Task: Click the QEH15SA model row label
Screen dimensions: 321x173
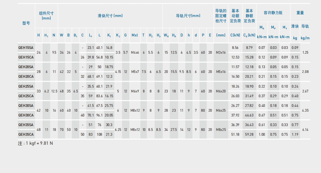Action: point(26,48)
